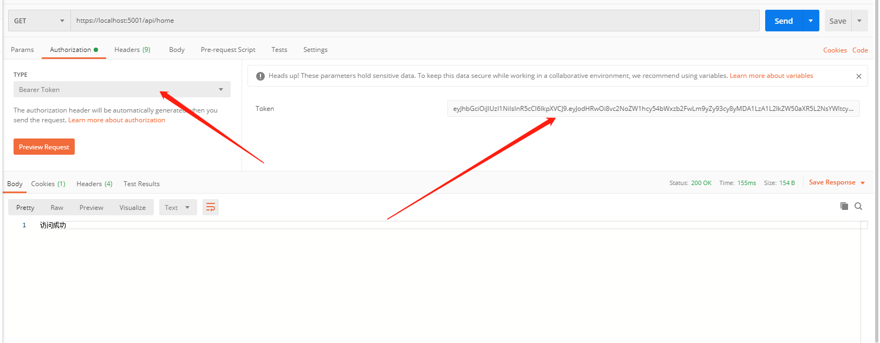This screenshot has height=343, width=880.
Task: Dismiss the Heads up warning banner
Action: [x=858, y=76]
